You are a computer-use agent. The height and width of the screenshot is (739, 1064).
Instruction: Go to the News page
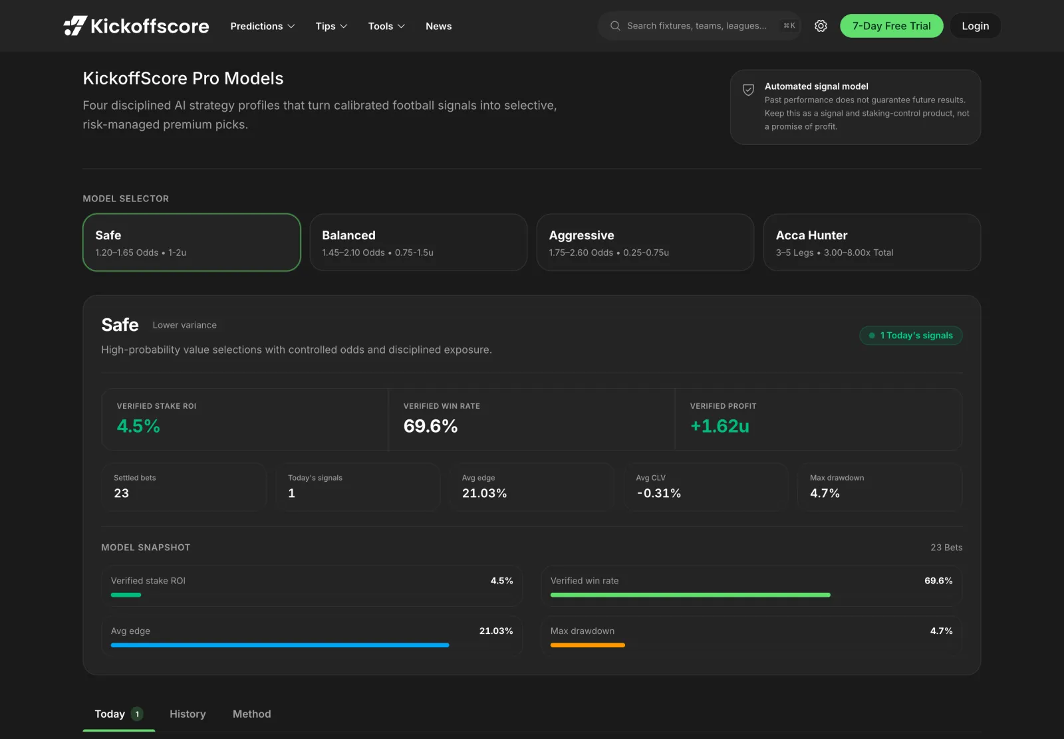pyautogui.click(x=438, y=26)
